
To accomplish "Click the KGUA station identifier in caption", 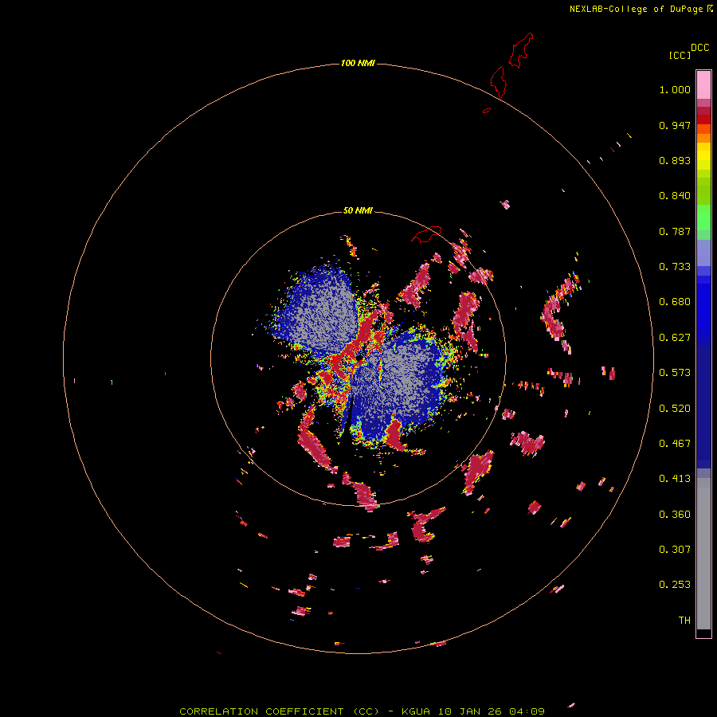I will coord(416,711).
